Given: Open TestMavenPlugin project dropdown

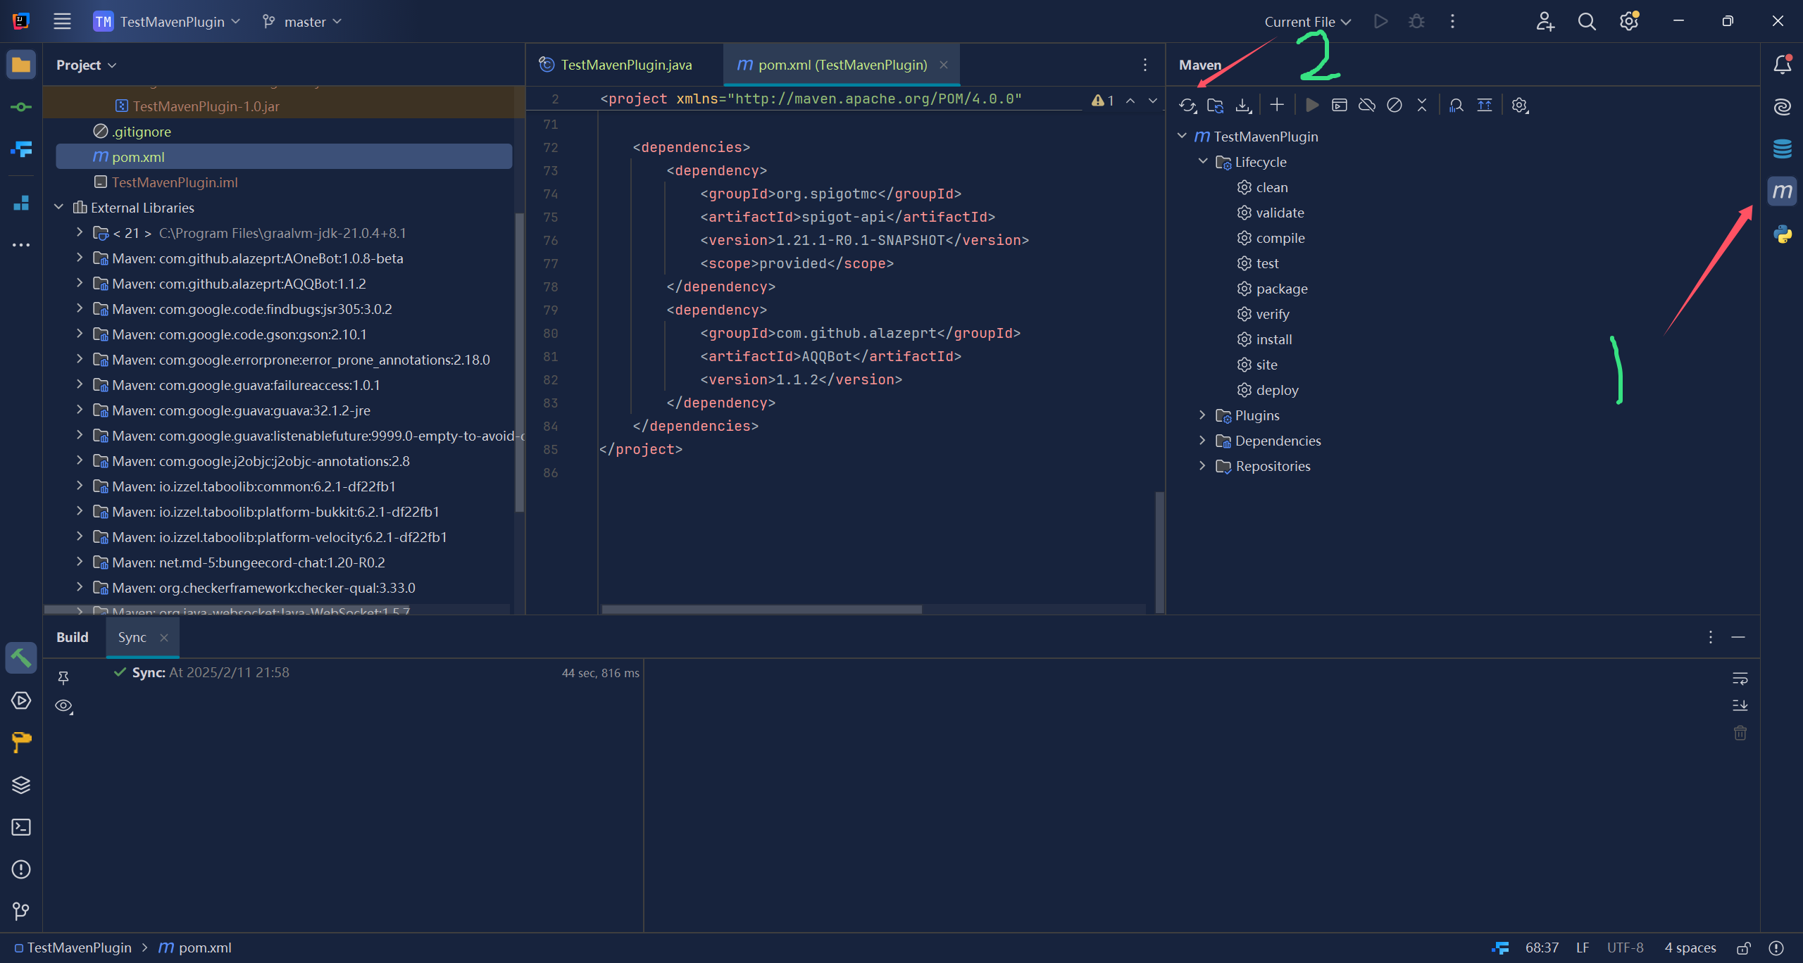Looking at the screenshot, I should coord(167,22).
